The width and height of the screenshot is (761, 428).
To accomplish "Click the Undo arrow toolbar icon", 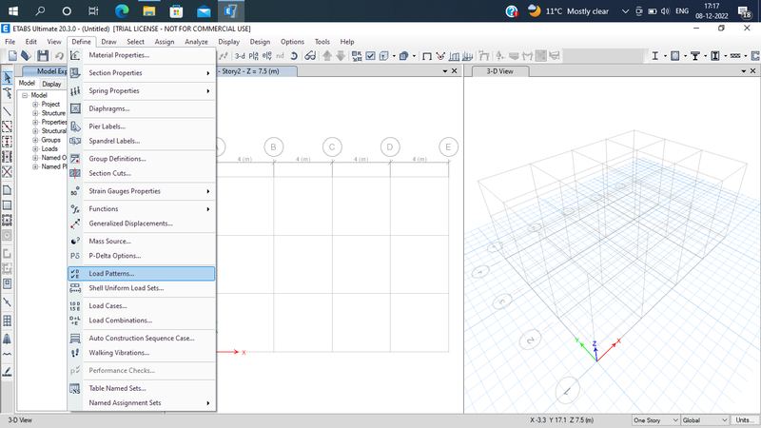I will click(x=59, y=56).
